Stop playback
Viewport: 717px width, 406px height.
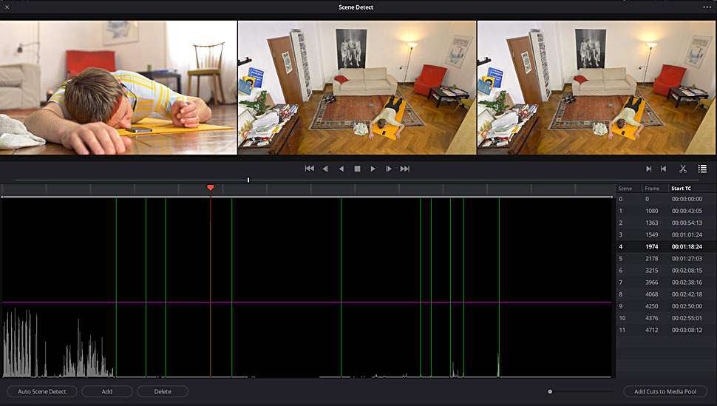(357, 169)
